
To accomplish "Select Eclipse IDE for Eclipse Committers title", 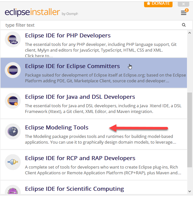I will click(72, 66).
